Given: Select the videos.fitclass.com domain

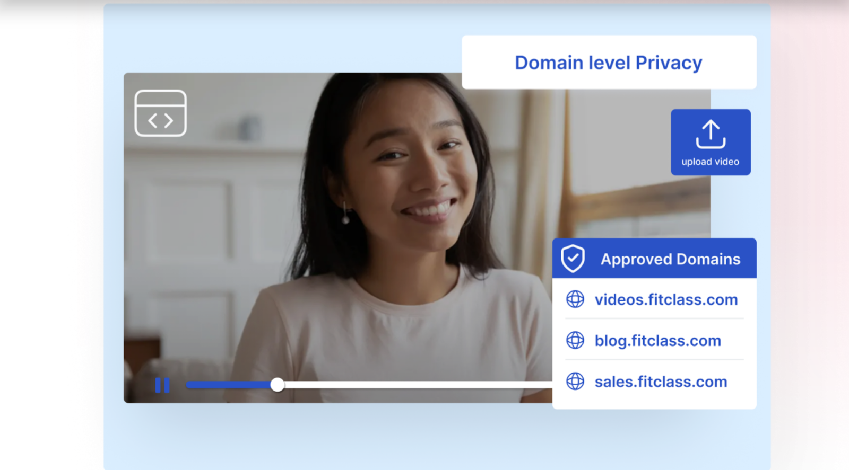Looking at the screenshot, I should 666,299.
